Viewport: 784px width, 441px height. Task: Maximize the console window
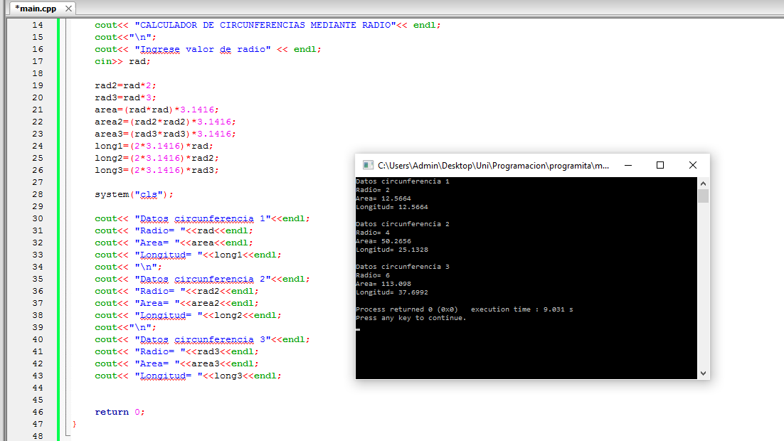(x=660, y=164)
